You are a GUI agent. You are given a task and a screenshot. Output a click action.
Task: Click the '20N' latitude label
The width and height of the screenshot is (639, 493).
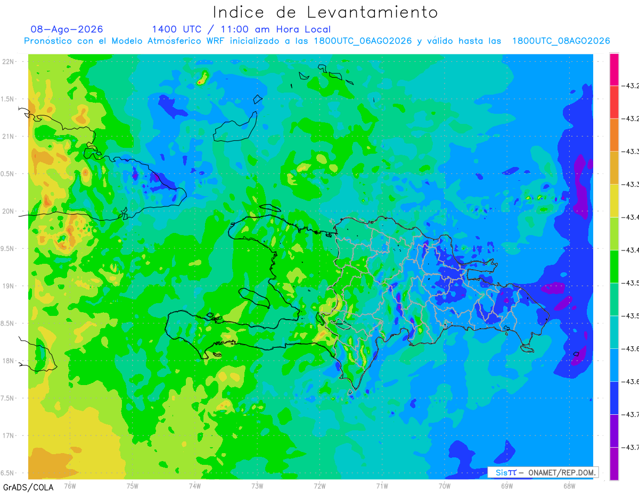(9, 211)
